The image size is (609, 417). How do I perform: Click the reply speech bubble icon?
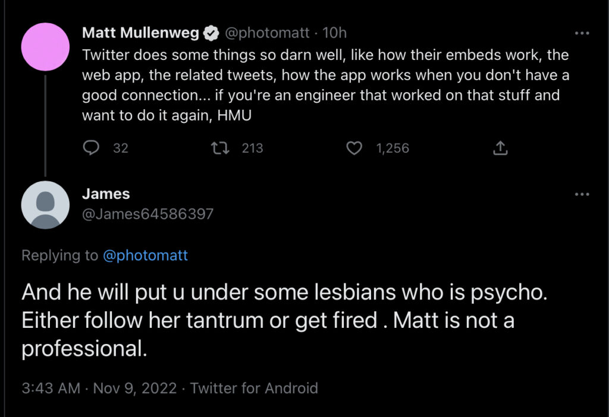coord(90,148)
